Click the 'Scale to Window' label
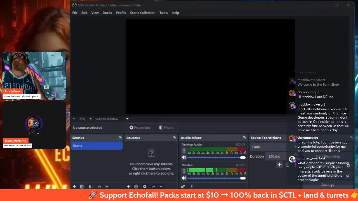This screenshot has height=201, width=358. 107,119
